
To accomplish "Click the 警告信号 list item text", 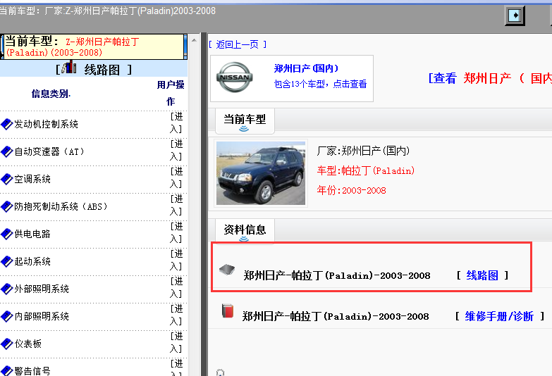I will pyautogui.click(x=32, y=371).
